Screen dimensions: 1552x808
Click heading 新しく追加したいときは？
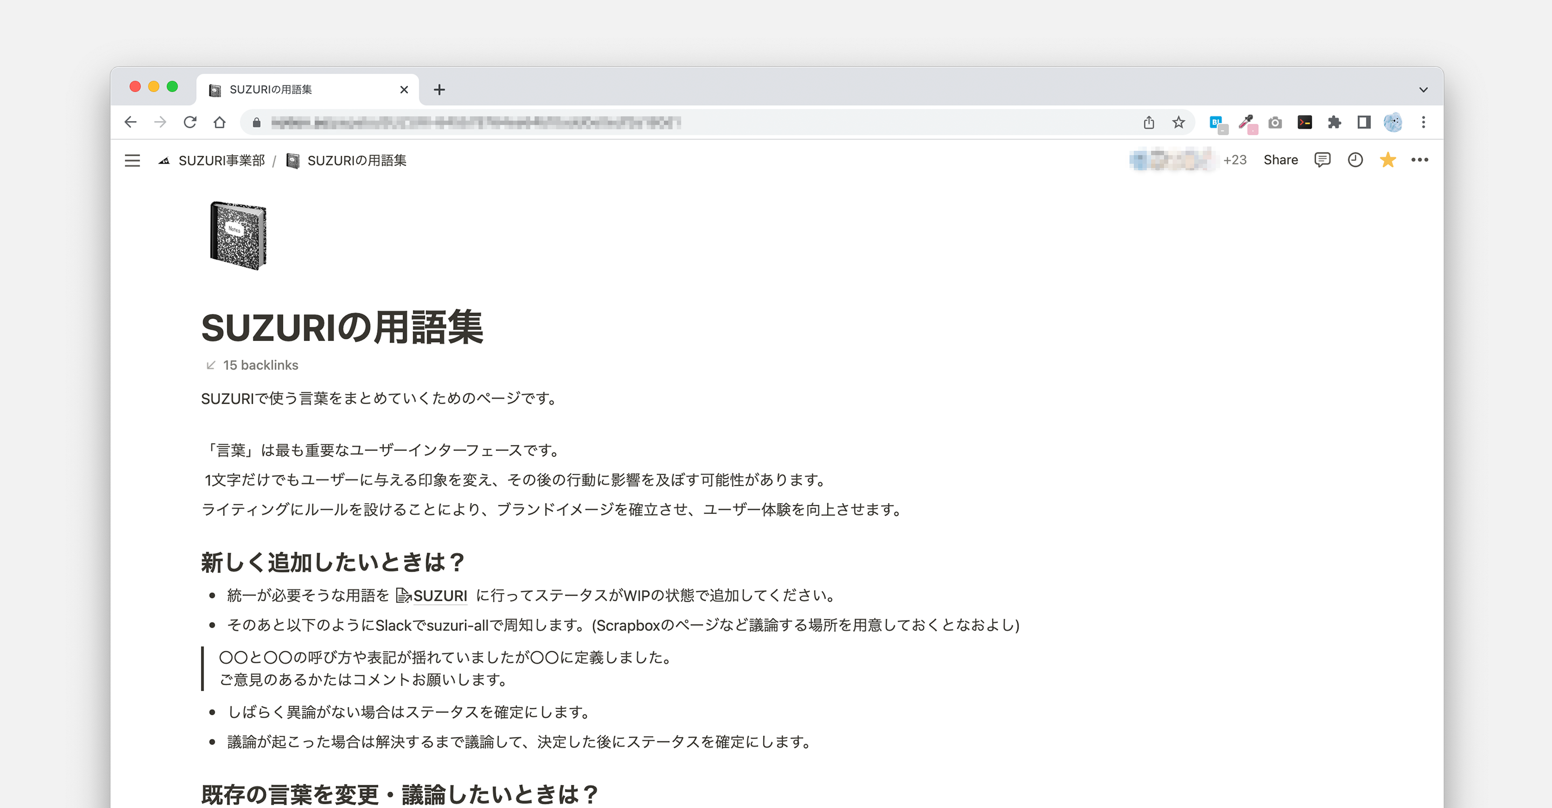(333, 562)
